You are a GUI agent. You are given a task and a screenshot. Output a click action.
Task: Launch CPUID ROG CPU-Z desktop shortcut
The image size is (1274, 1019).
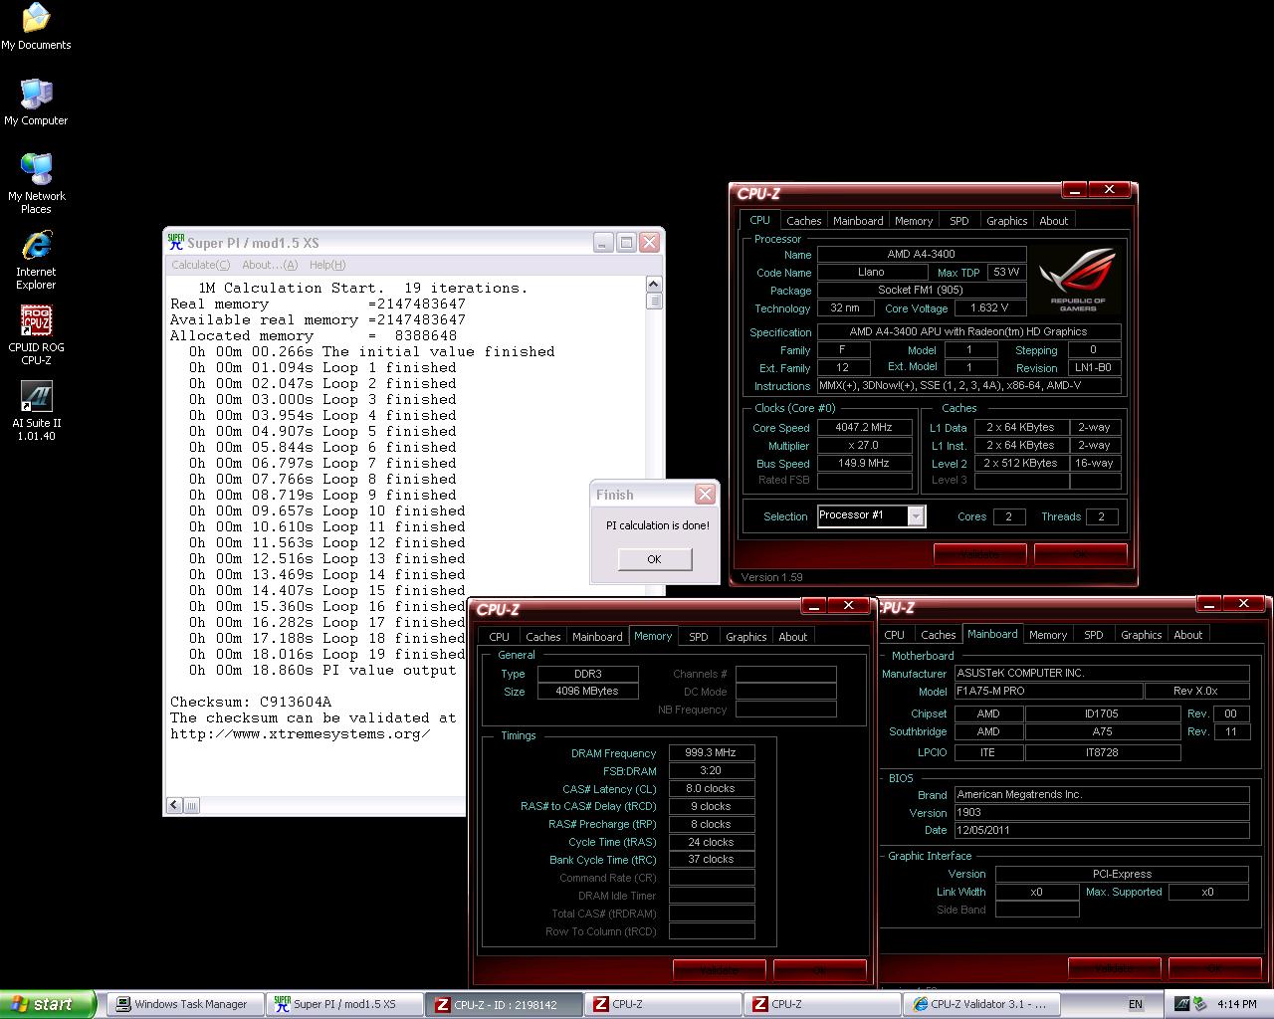[36, 335]
